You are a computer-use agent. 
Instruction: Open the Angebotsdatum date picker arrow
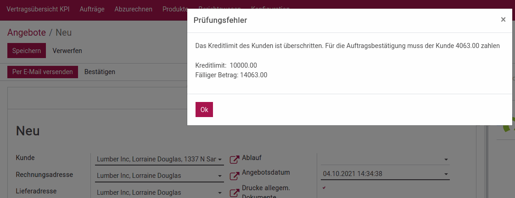pos(446,174)
